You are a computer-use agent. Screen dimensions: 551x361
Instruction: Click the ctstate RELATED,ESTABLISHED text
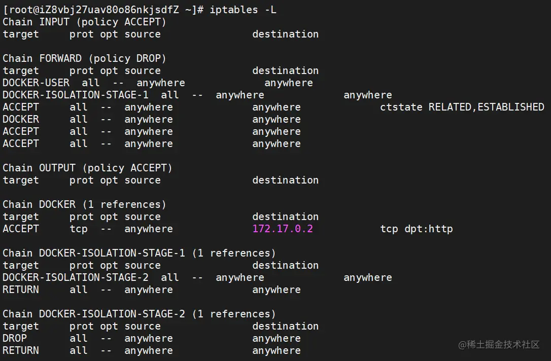coord(462,107)
